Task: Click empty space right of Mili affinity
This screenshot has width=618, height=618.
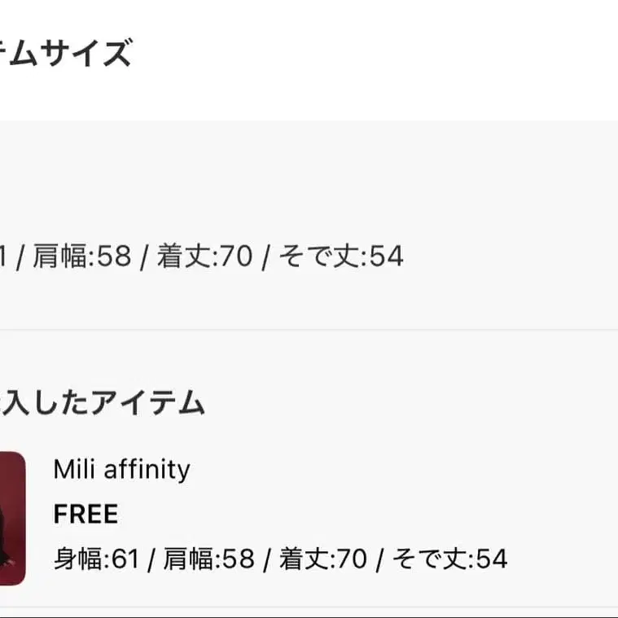Action: pos(391,469)
